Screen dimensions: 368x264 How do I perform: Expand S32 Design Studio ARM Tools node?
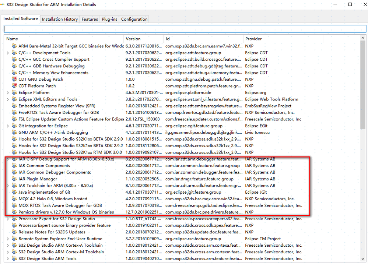click(x=8, y=259)
